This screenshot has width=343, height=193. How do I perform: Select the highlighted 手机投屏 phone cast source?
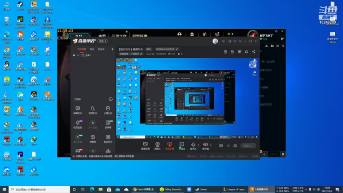tap(169, 146)
